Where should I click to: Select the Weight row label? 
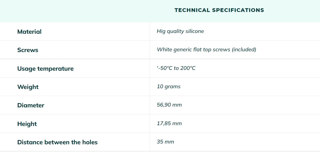[x=28, y=87]
